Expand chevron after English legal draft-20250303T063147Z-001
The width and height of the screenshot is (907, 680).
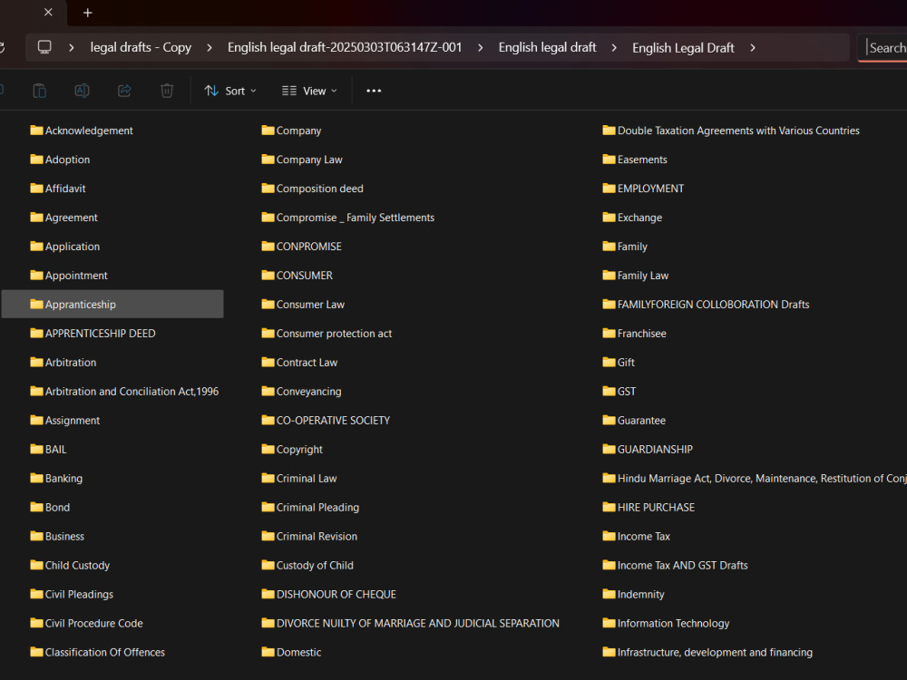[480, 47]
